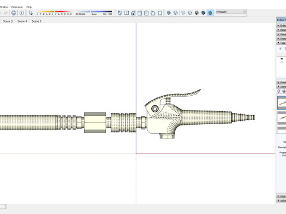
Task: Expand the Entity Info panel
Action: [x=281, y=26]
